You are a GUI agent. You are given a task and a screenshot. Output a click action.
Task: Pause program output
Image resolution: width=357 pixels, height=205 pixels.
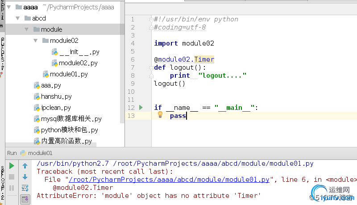[12, 188]
